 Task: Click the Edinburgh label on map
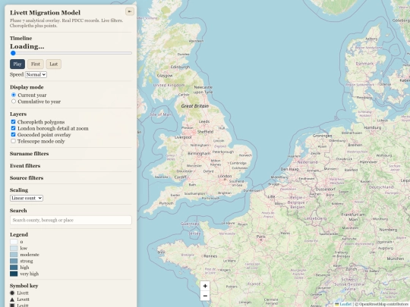click(x=180, y=67)
